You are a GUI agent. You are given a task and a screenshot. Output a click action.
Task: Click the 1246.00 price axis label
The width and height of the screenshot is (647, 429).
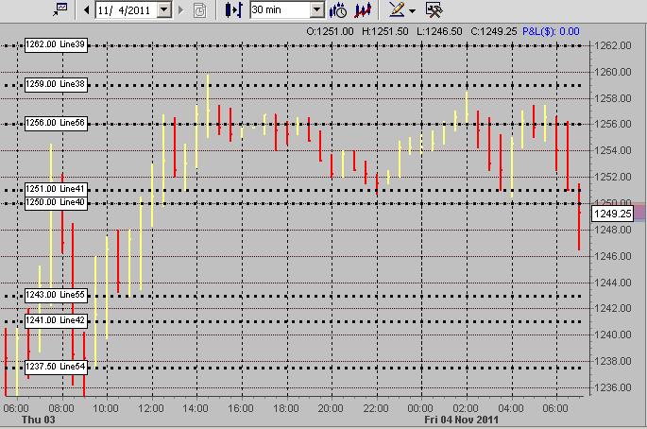pyautogui.click(x=612, y=256)
